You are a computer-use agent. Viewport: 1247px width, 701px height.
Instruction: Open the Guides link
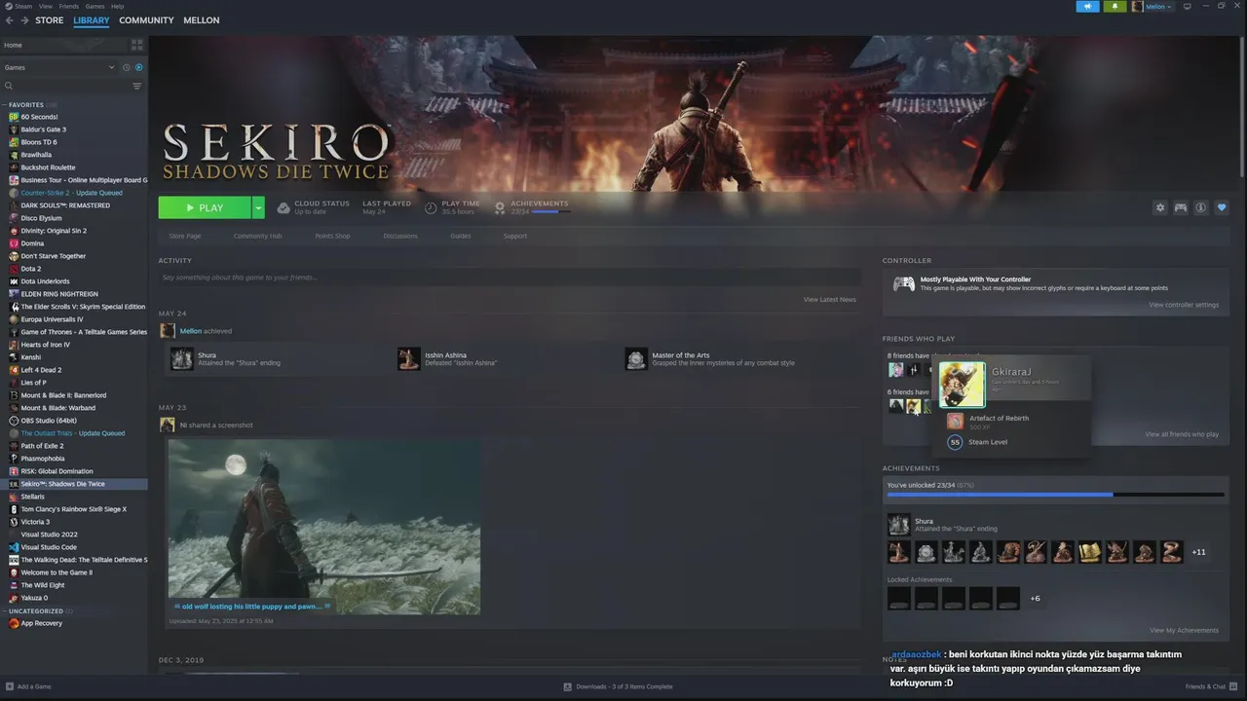tap(461, 236)
